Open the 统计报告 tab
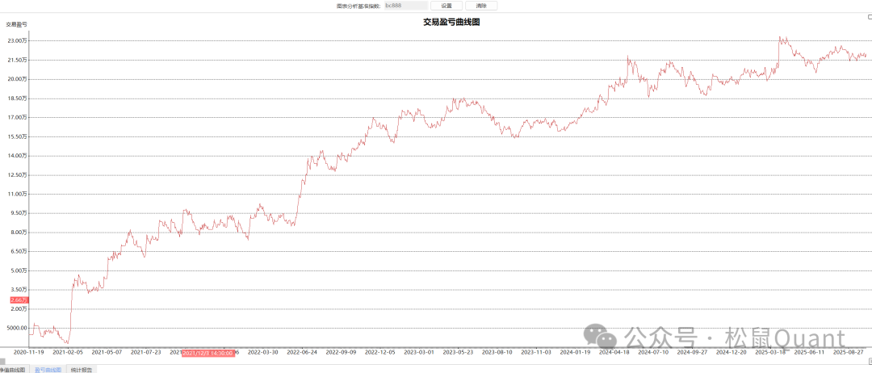 point(82,369)
